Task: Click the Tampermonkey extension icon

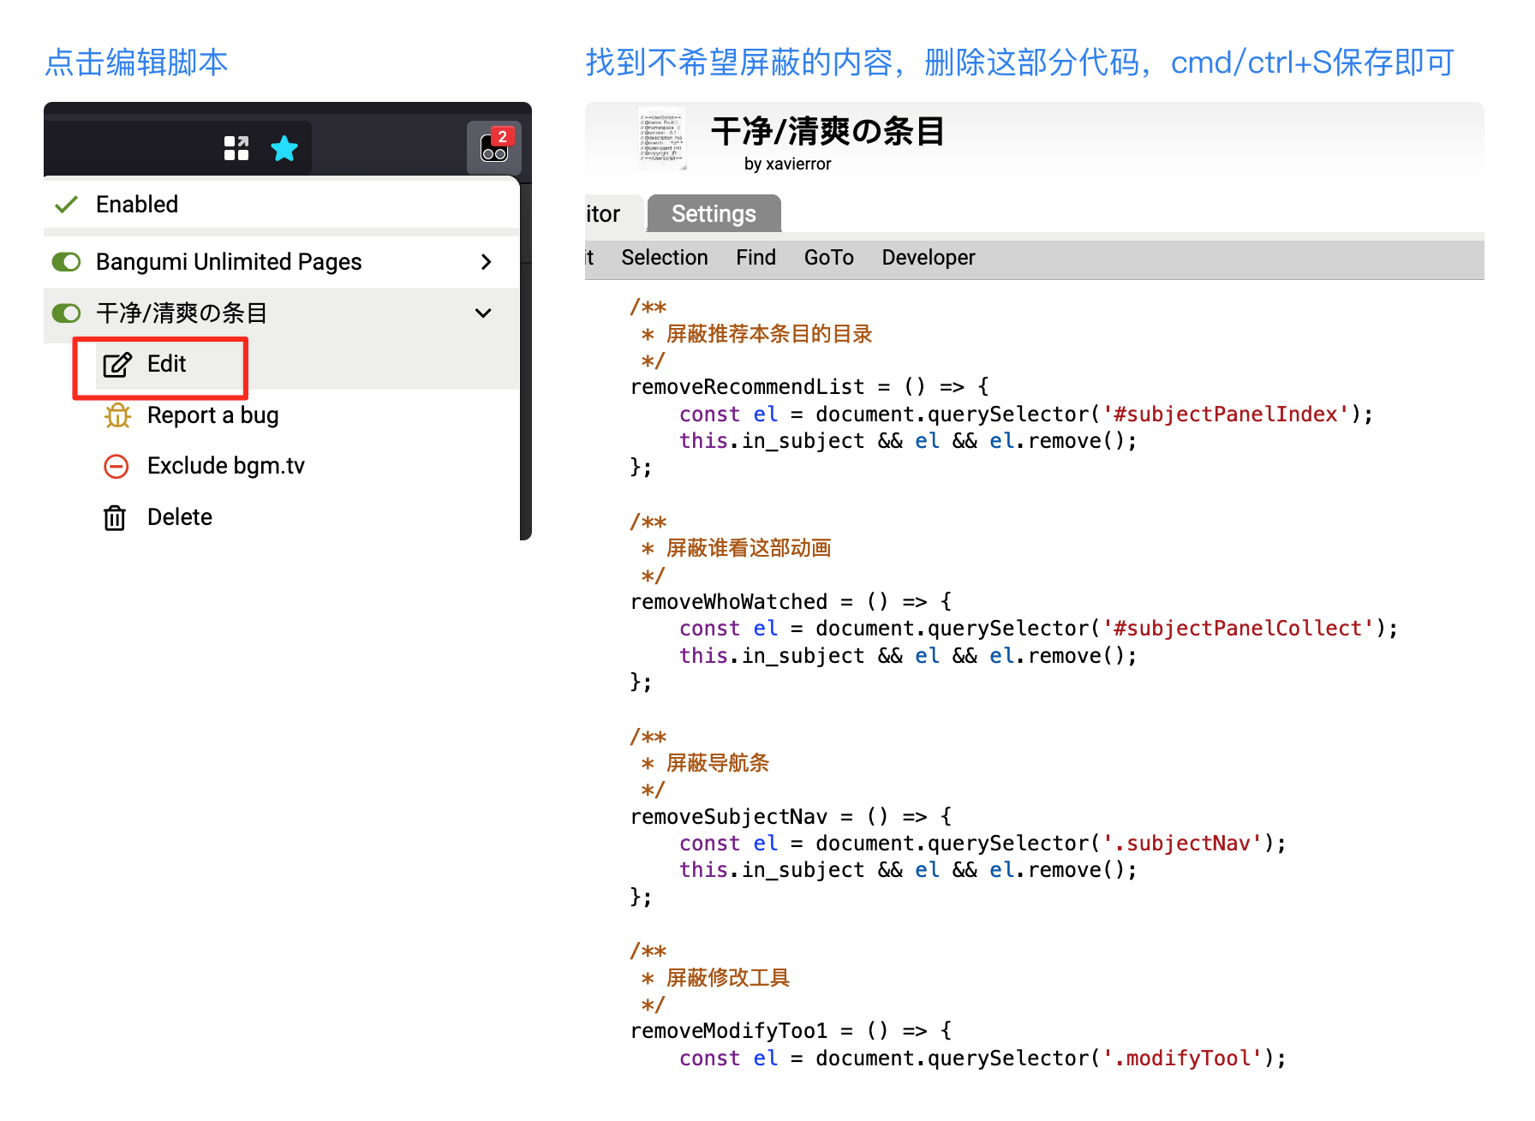Action: pyautogui.click(x=494, y=147)
